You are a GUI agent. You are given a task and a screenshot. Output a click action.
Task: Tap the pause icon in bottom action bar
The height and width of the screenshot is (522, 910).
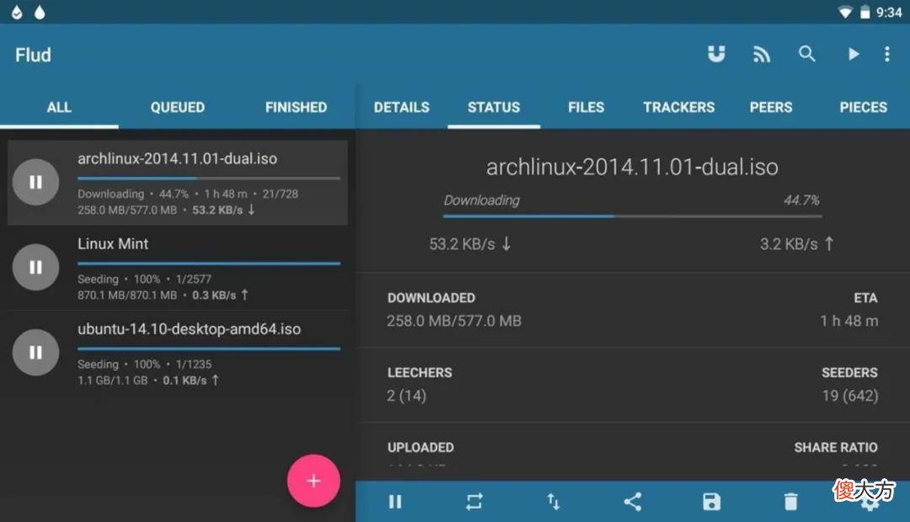tap(395, 502)
